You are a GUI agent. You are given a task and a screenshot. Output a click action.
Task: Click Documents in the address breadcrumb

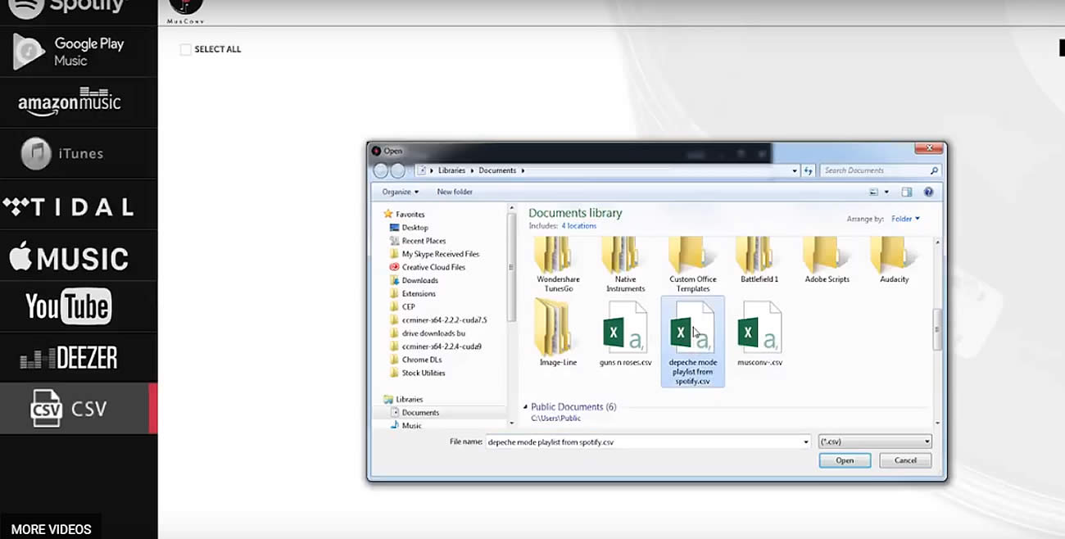click(497, 170)
